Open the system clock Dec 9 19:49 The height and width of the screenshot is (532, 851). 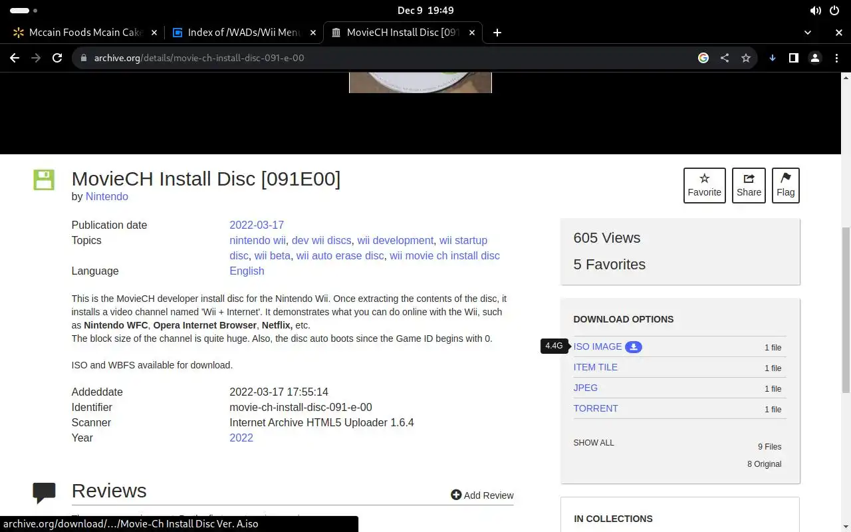425,10
